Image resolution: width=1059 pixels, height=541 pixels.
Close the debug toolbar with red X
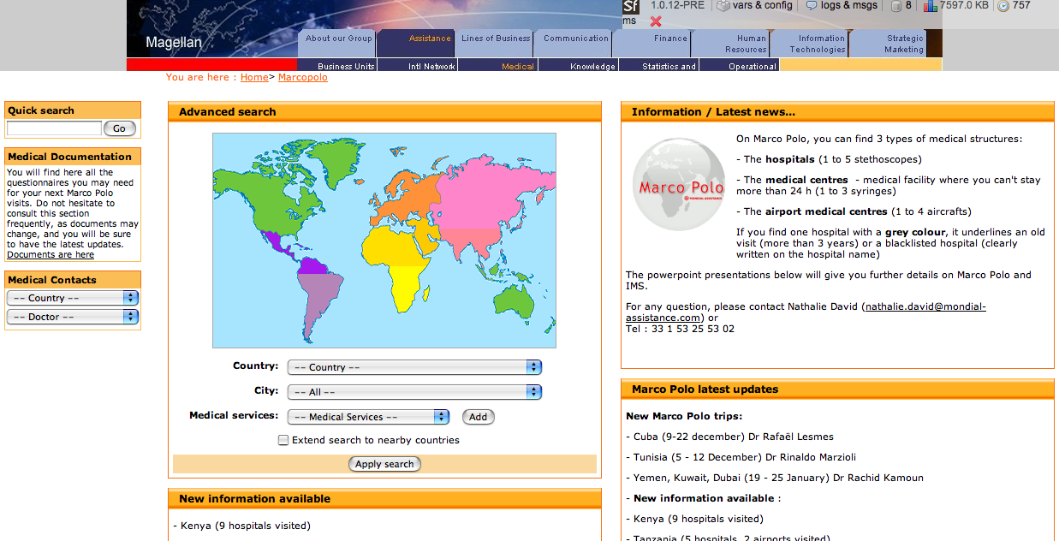[656, 21]
